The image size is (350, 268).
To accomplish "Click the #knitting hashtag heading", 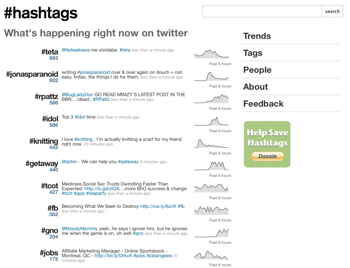I will pyautogui.click(x=44, y=142).
